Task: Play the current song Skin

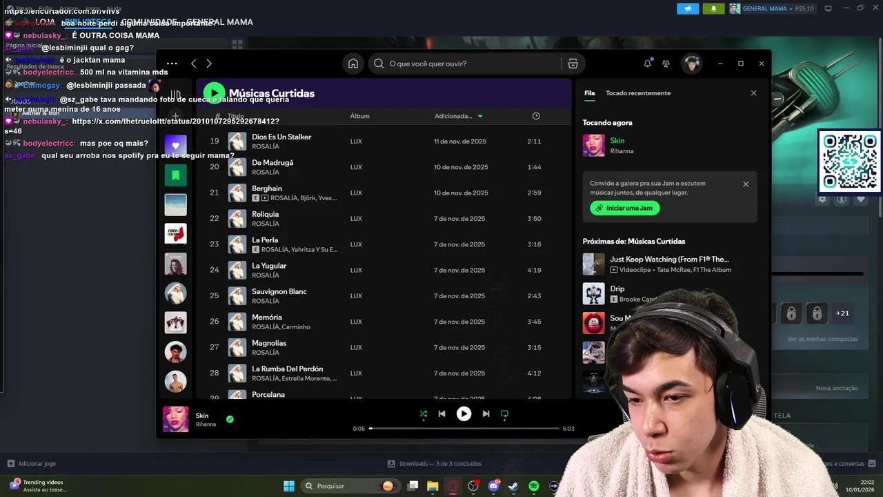Action: pyautogui.click(x=464, y=414)
